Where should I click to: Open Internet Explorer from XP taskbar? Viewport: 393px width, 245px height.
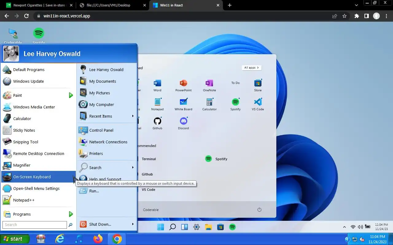tap(60, 239)
